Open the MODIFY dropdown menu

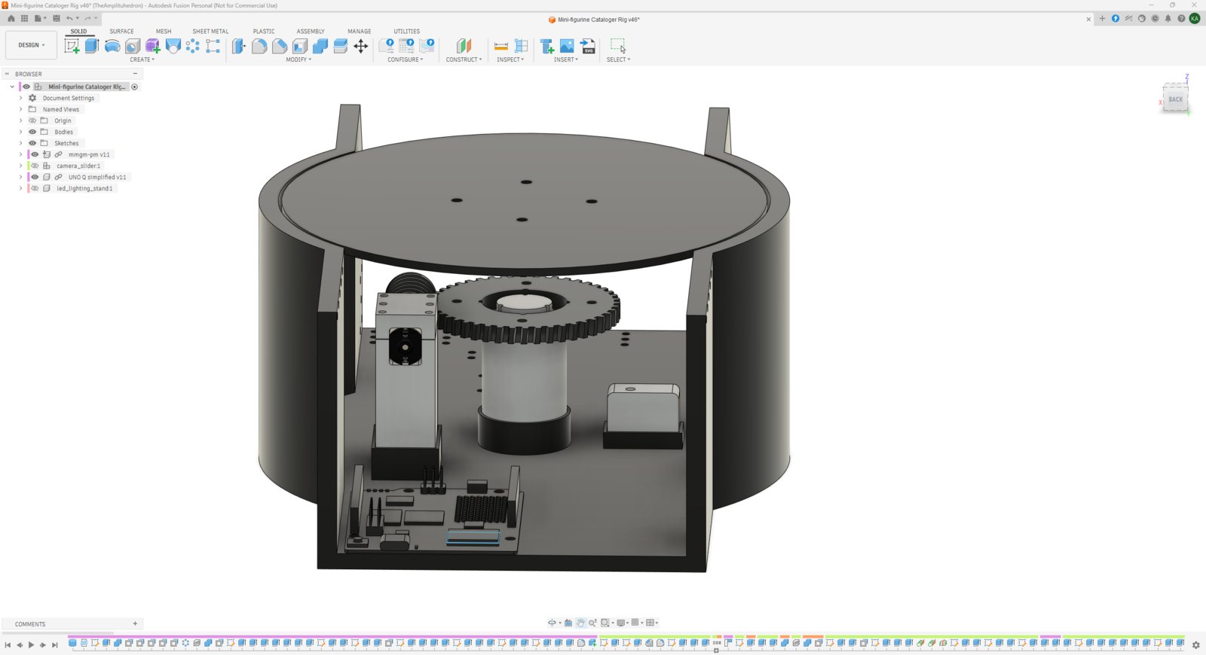tap(298, 59)
